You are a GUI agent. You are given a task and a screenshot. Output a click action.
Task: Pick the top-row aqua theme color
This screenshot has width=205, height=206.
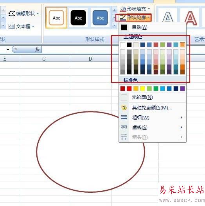pyautogui.click(x=176, y=45)
